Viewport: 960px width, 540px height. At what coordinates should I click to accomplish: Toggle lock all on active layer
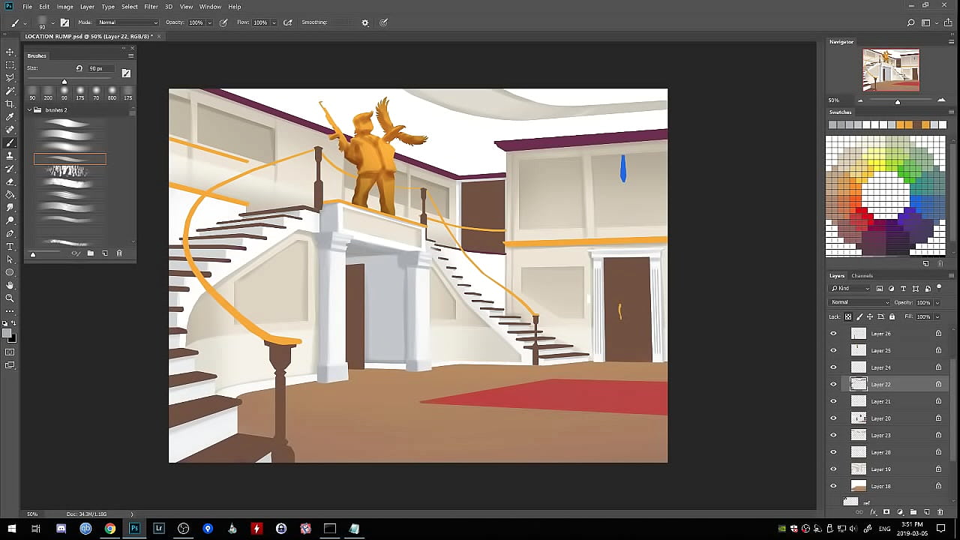pyautogui.click(x=892, y=316)
